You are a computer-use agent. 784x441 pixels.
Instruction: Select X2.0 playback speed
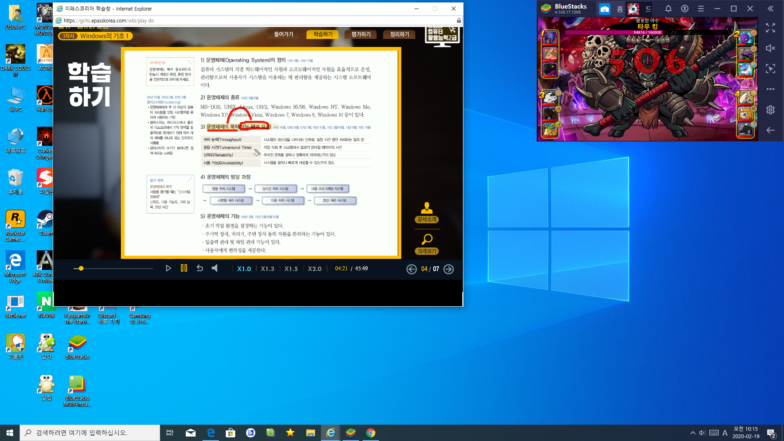[x=314, y=269]
